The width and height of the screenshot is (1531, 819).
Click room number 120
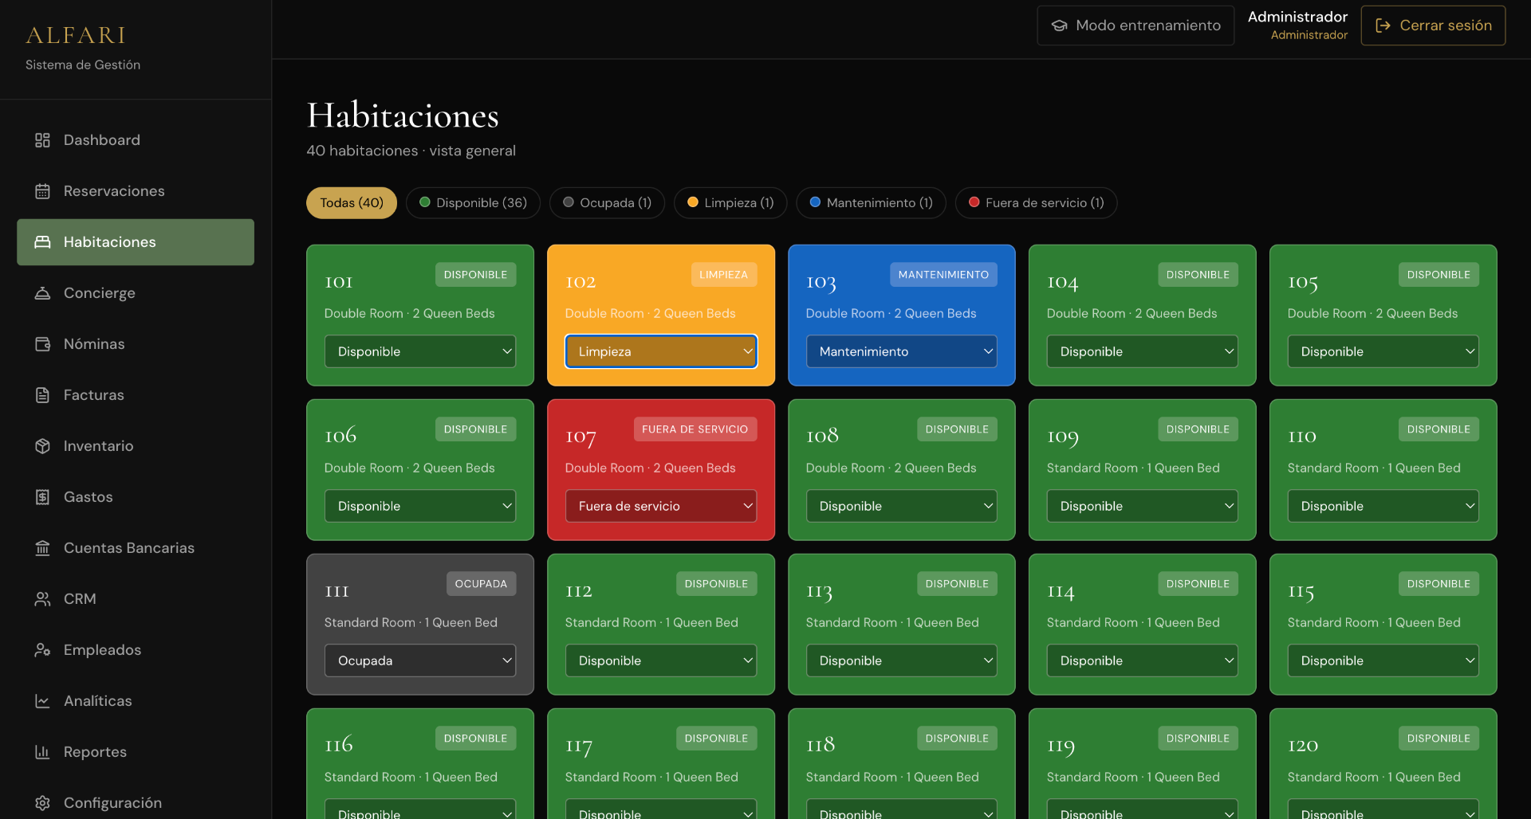pyautogui.click(x=1303, y=746)
